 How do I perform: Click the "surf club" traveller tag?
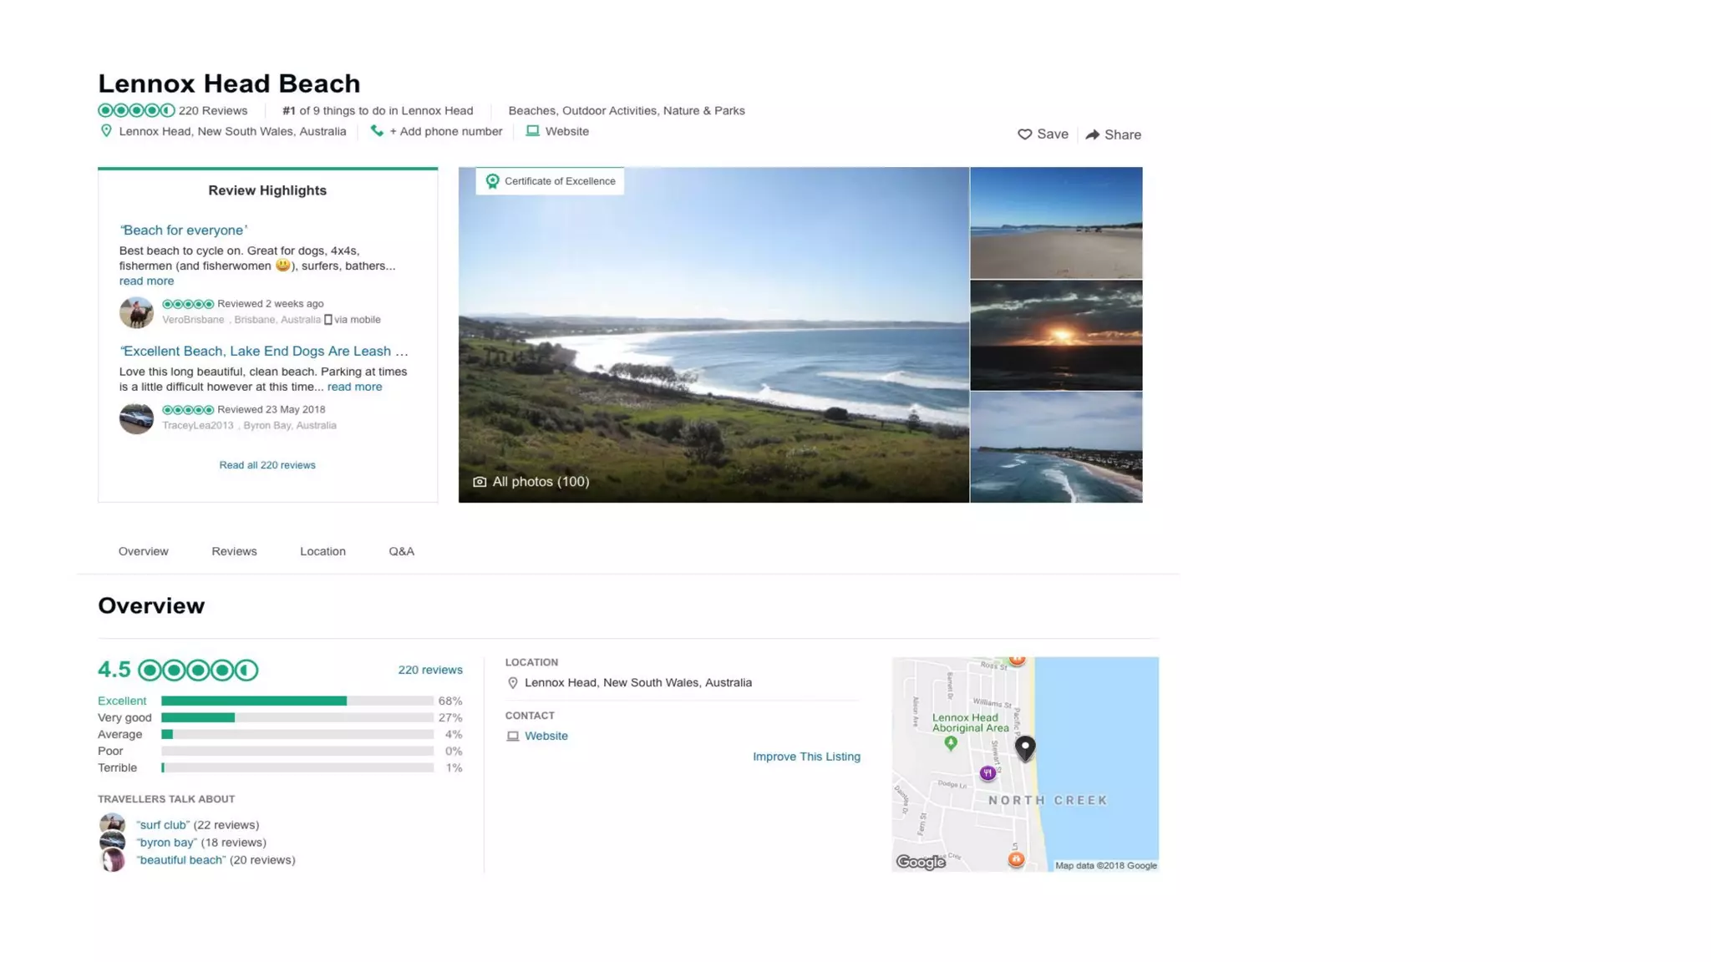coord(163,825)
